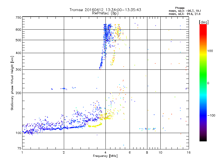The image size is (222, 166).
Task: Click the 750 tick on the height axis
Action: 18,17
